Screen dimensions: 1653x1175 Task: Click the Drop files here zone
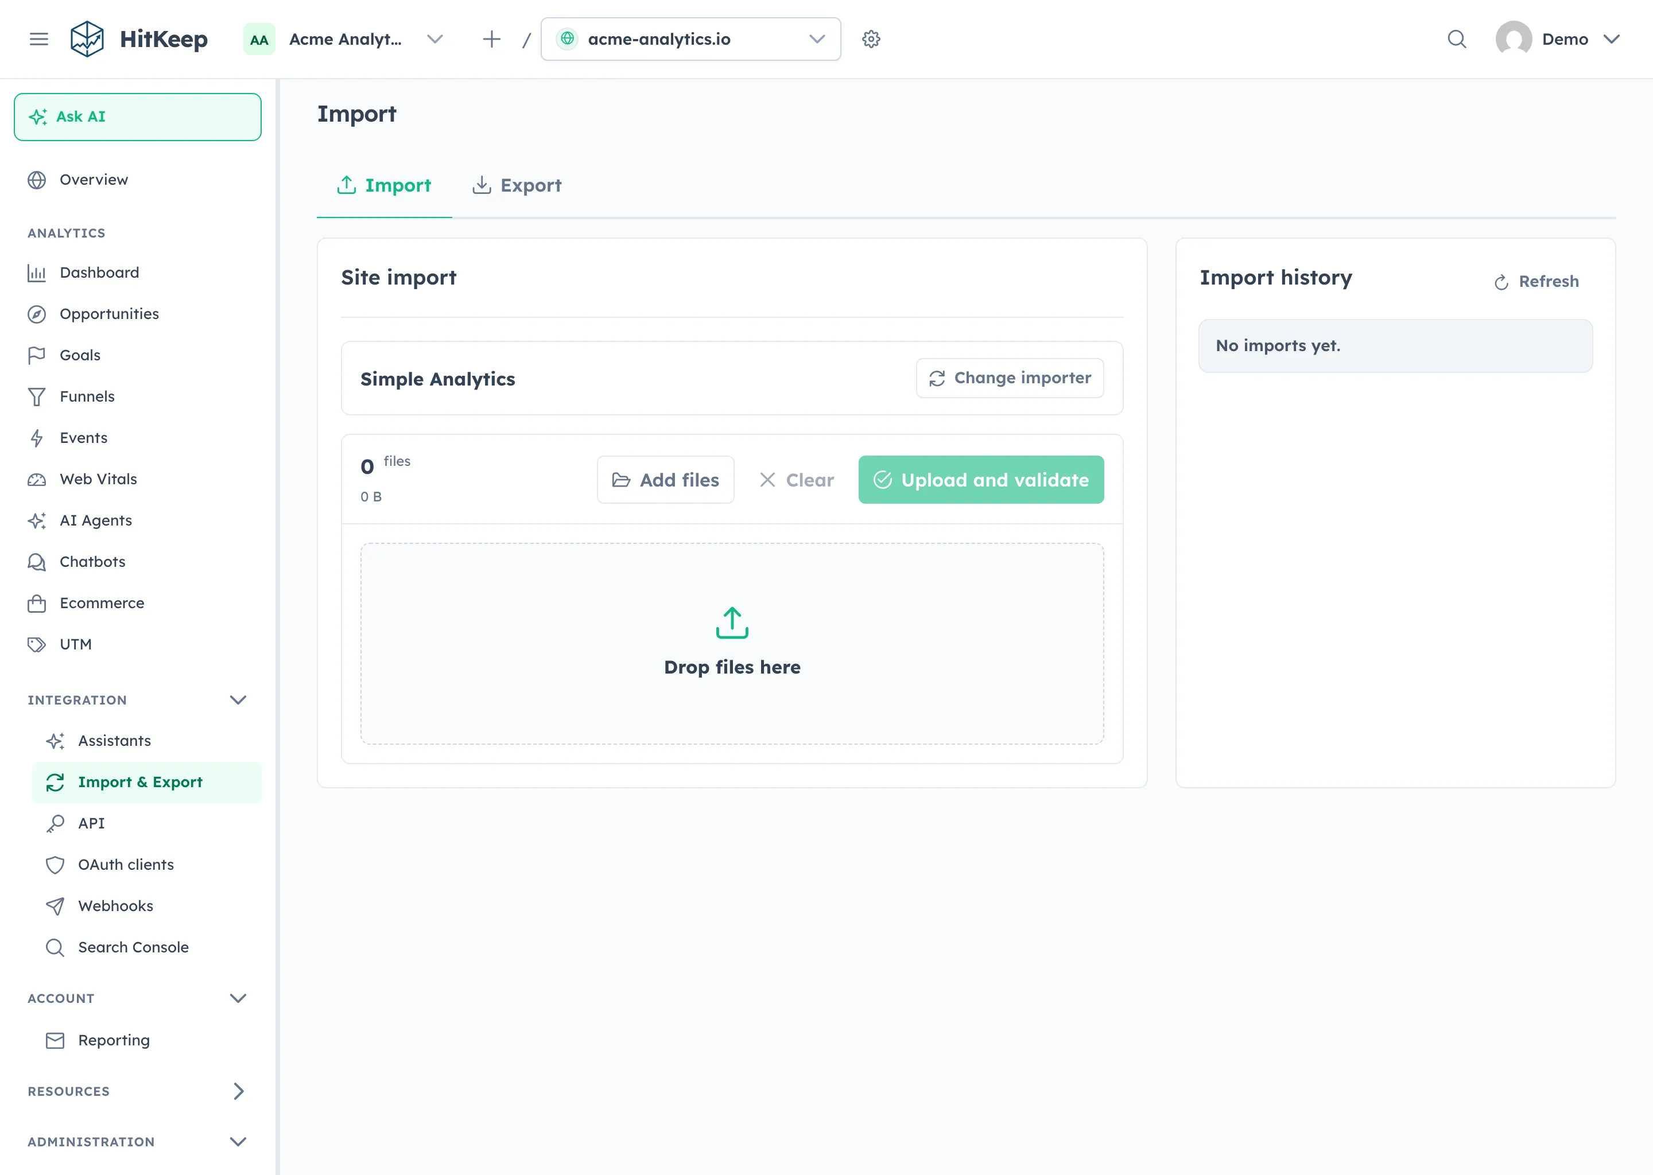pos(732,643)
